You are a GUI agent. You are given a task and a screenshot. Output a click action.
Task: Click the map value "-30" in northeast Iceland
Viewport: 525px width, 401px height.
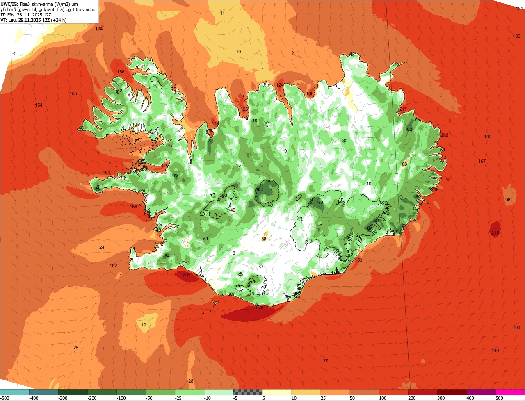click(344, 141)
